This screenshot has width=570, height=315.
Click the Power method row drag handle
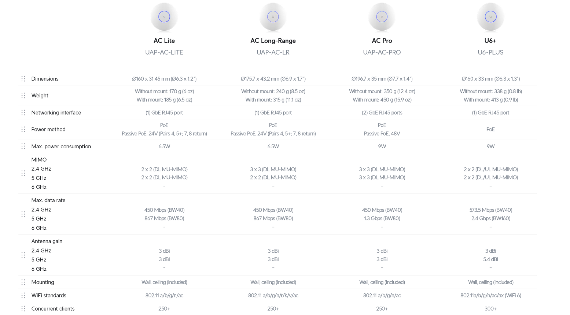point(23,129)
